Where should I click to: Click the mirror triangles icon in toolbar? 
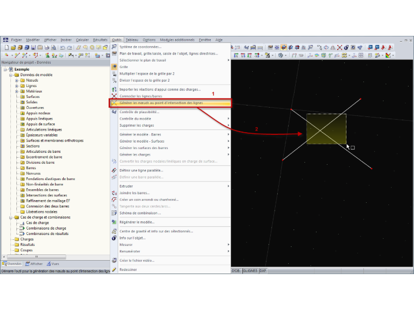333,47
